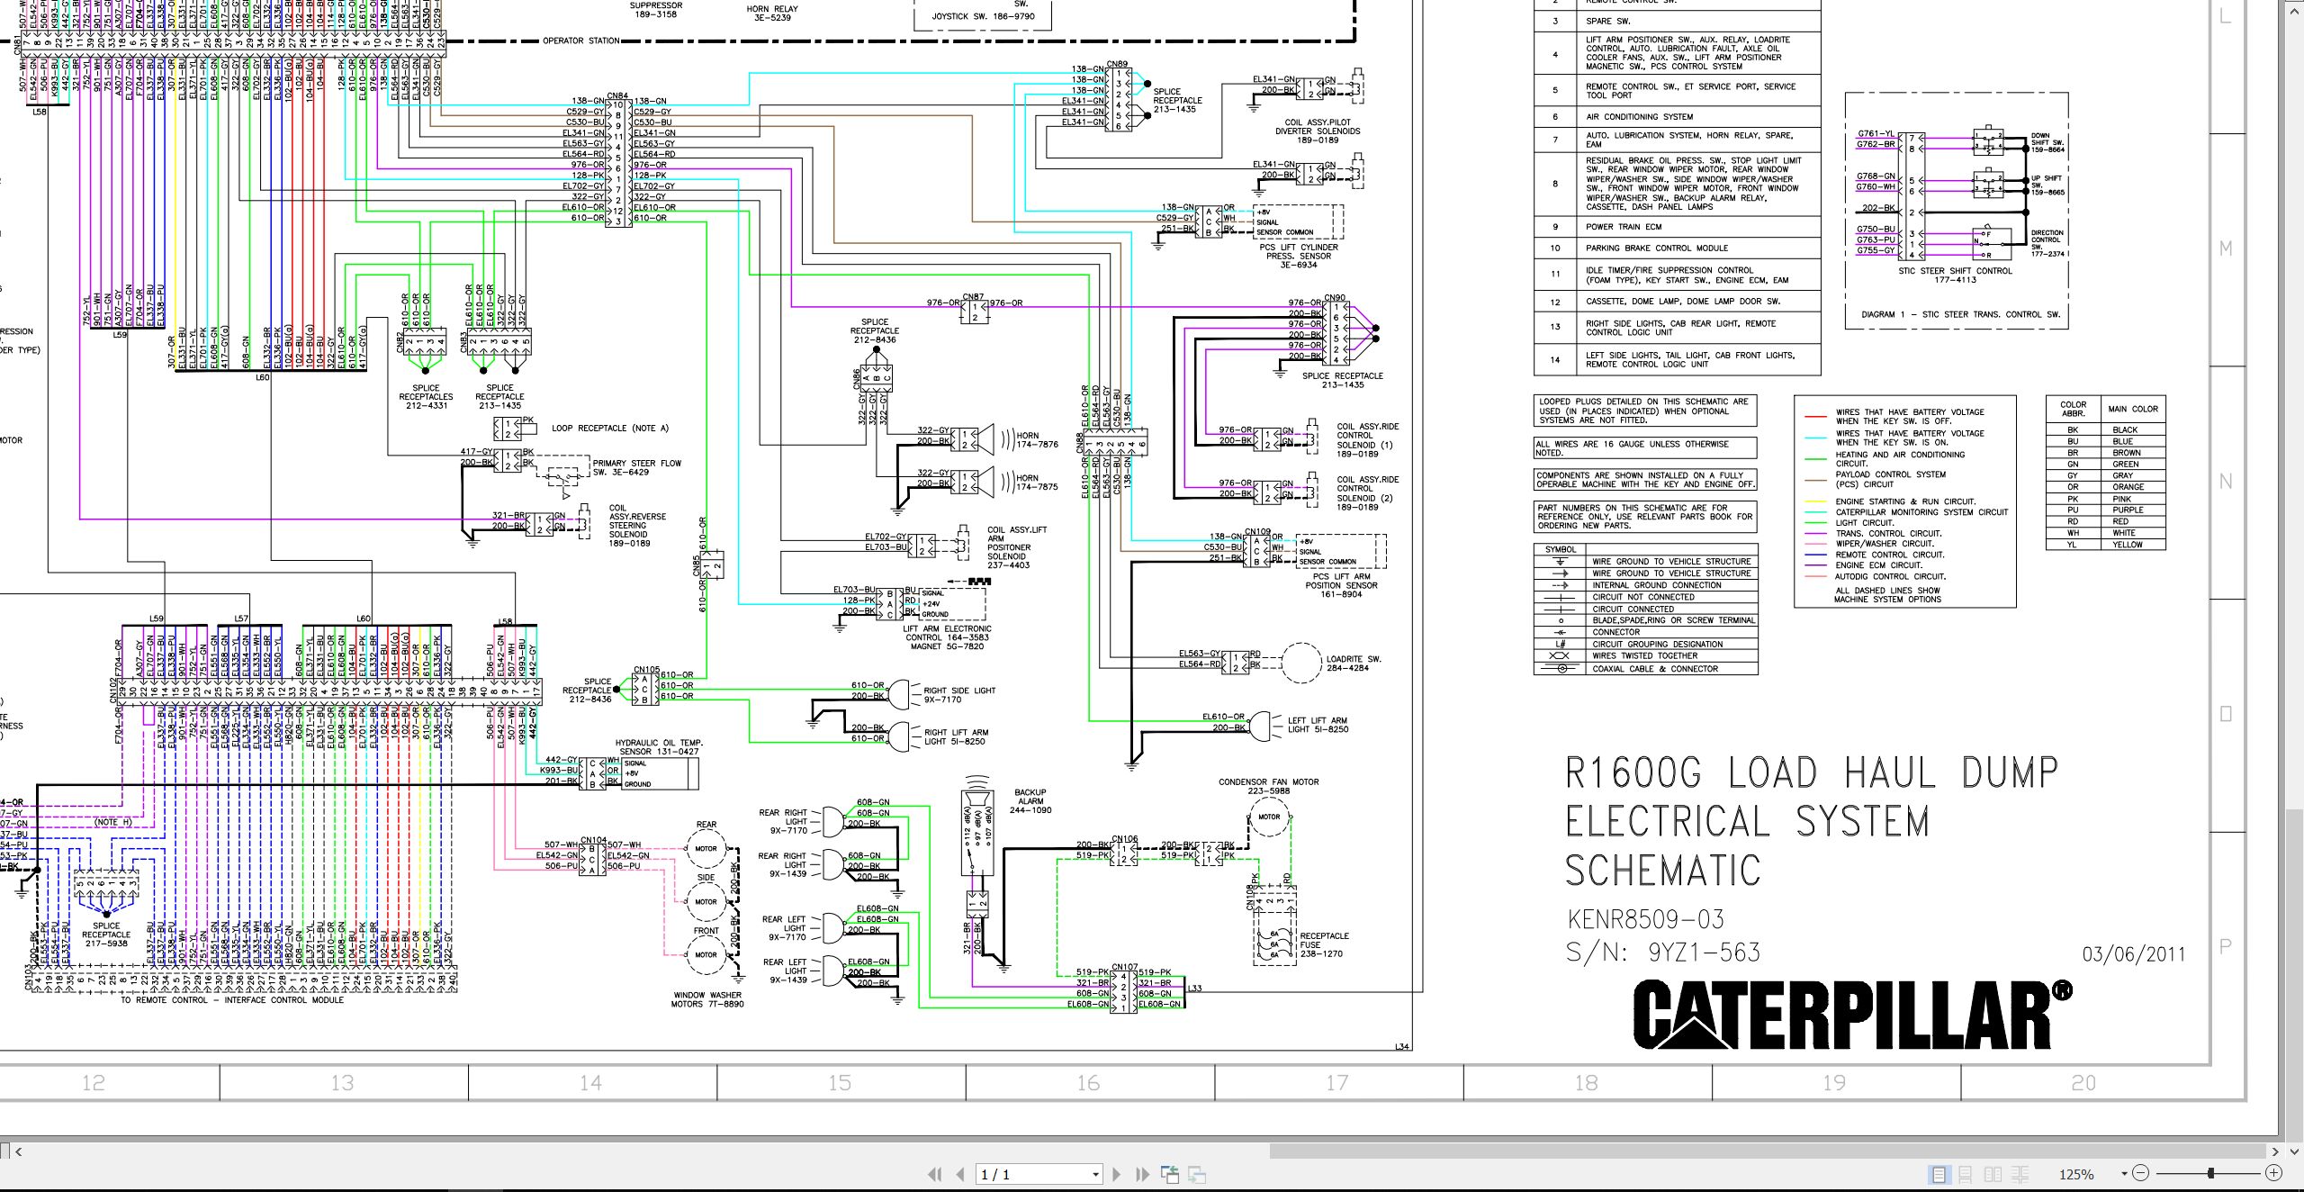
Task: Jump to the last page
Action: (x=1142, y=1174)
